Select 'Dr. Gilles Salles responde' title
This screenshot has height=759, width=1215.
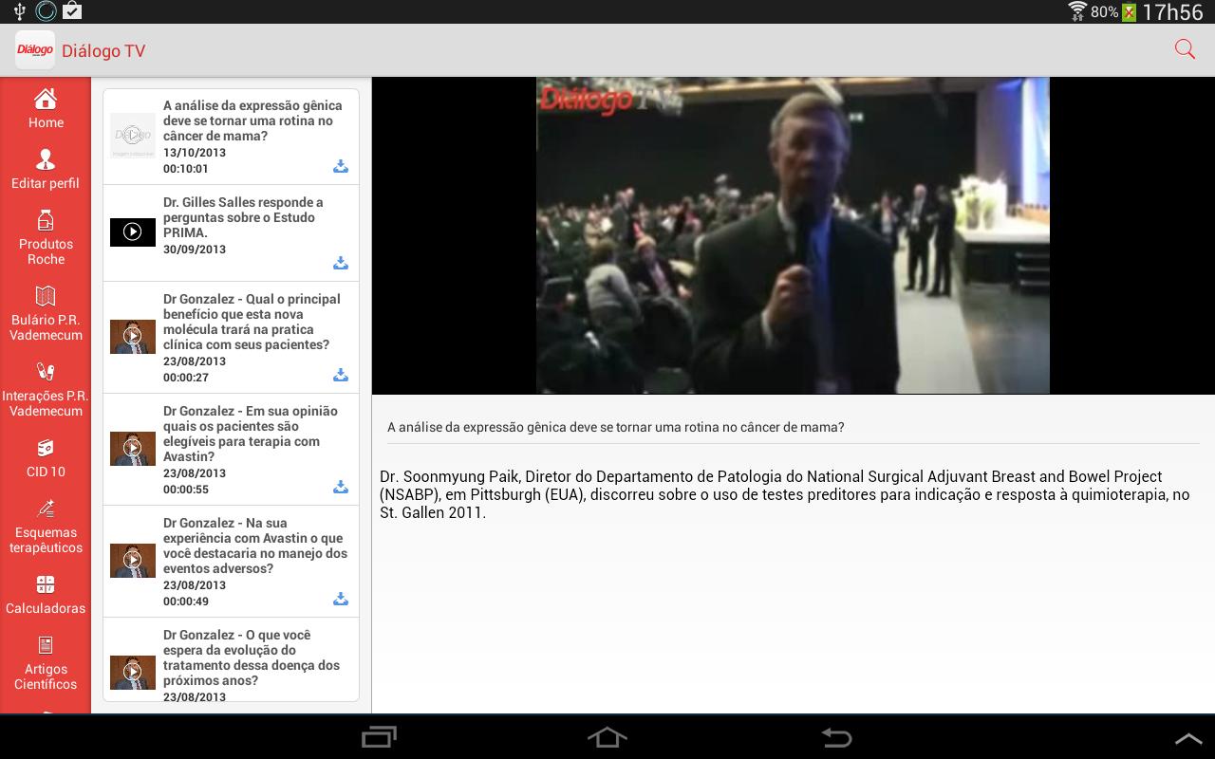(x=244, y=217)
